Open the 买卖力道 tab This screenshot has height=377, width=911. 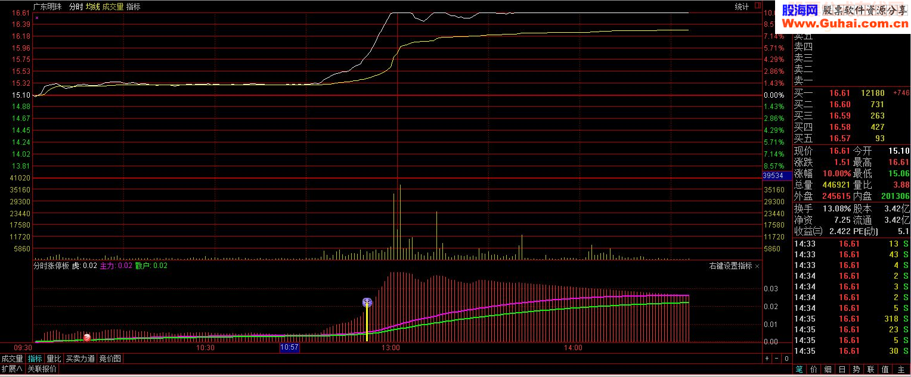click(x=80, y=359)
